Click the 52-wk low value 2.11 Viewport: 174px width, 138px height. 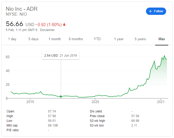[x=134, y=125]
